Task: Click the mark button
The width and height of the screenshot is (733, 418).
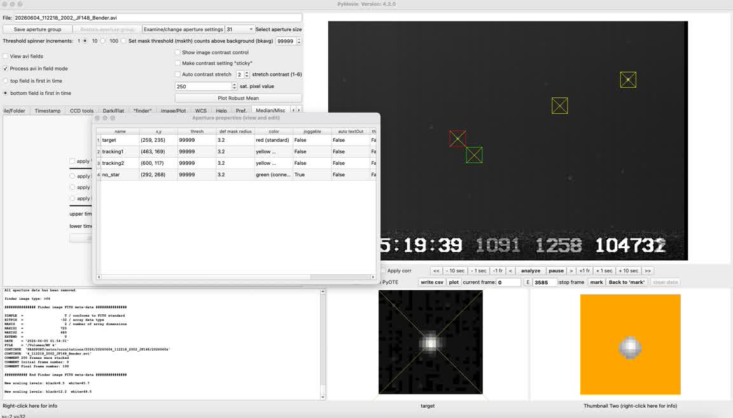Action: [596, 282]
